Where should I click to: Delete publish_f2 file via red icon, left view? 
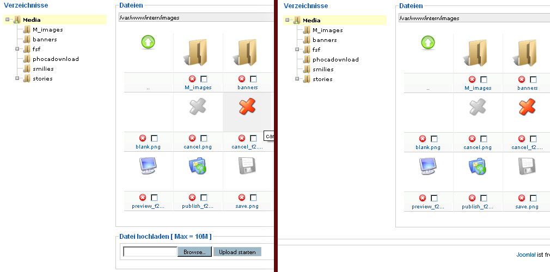click(x=192, y=197)
